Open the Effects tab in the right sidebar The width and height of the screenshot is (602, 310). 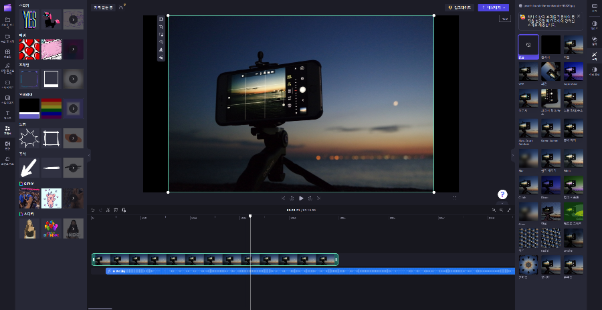click(595, 56)
